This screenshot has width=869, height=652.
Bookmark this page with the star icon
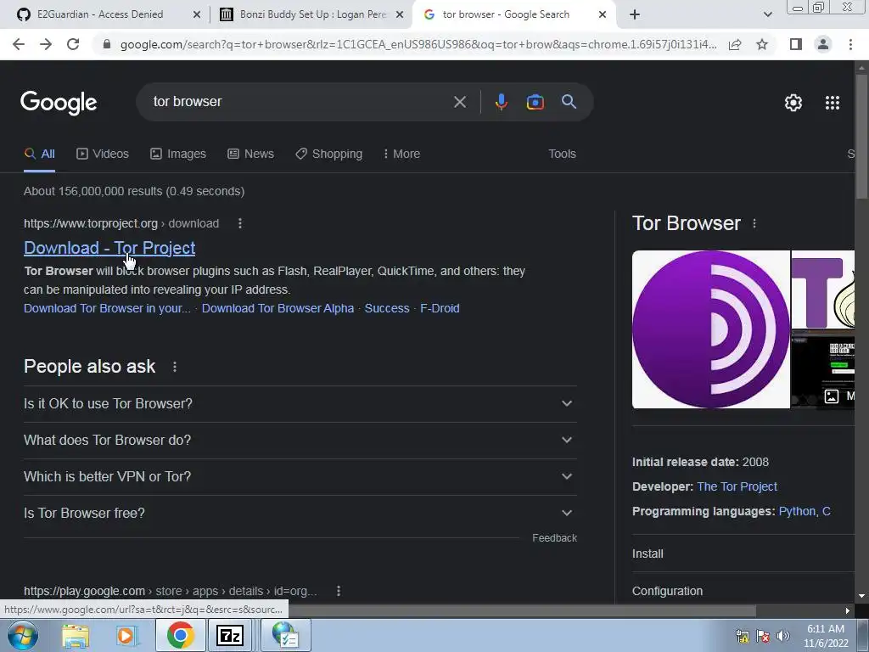point(762,44)
